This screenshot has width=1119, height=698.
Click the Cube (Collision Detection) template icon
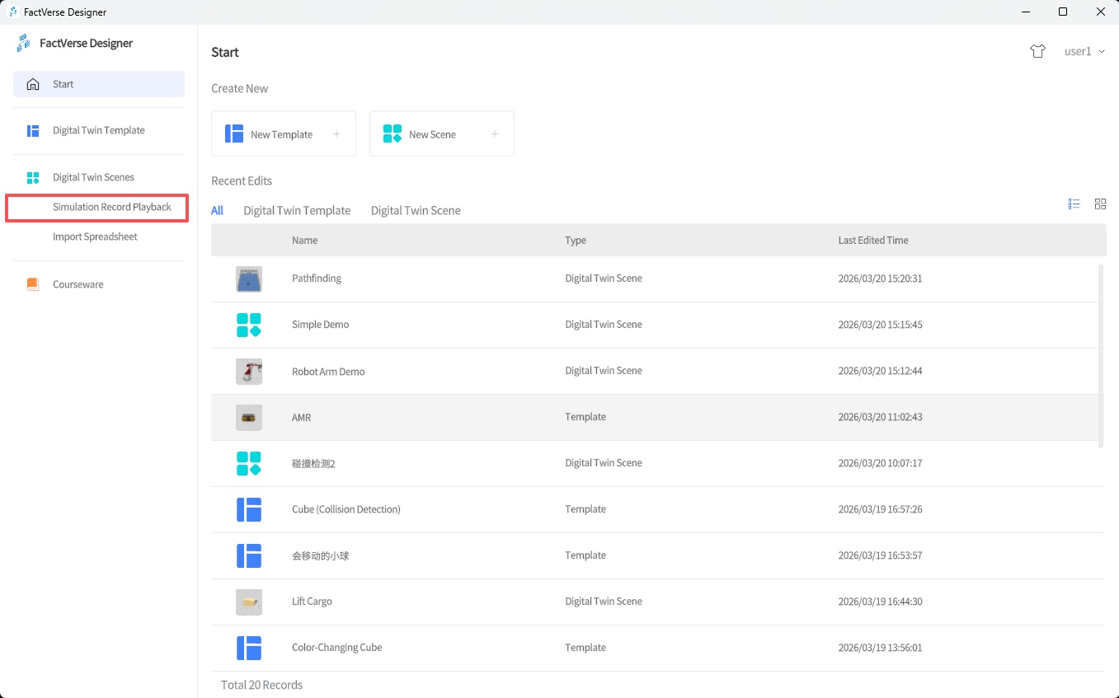[x=249, y=509]
